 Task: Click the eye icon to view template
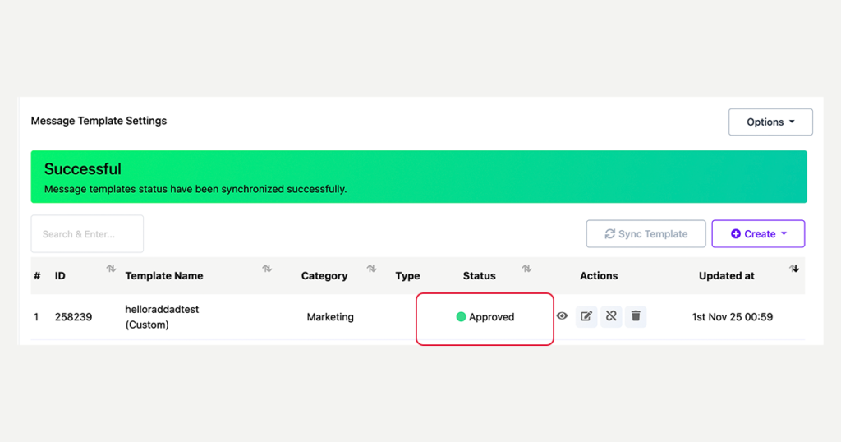[x=563, y=315]
